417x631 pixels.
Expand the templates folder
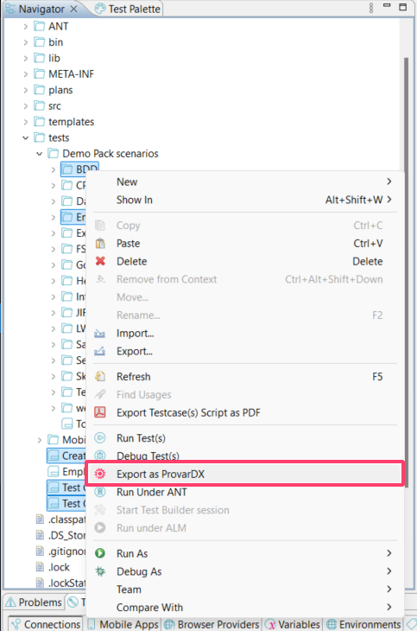pyautogui.click(x=25, y=122)
